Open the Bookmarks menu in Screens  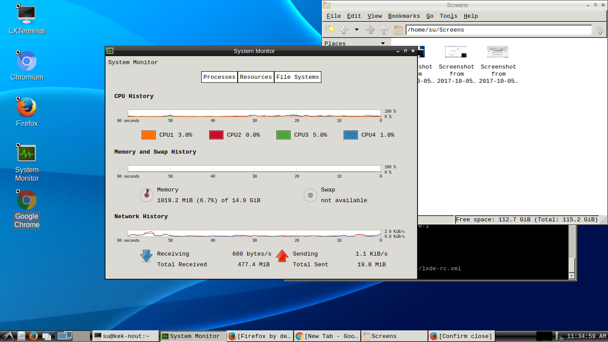(x=404, y=16)
